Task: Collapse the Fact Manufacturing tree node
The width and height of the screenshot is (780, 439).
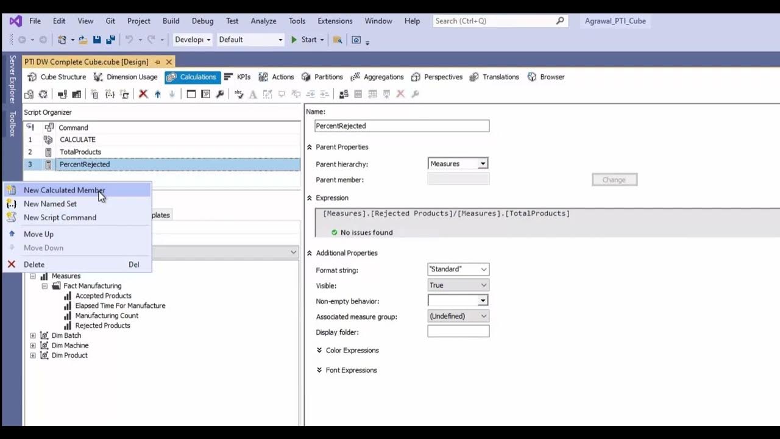Action: [44, 285]
